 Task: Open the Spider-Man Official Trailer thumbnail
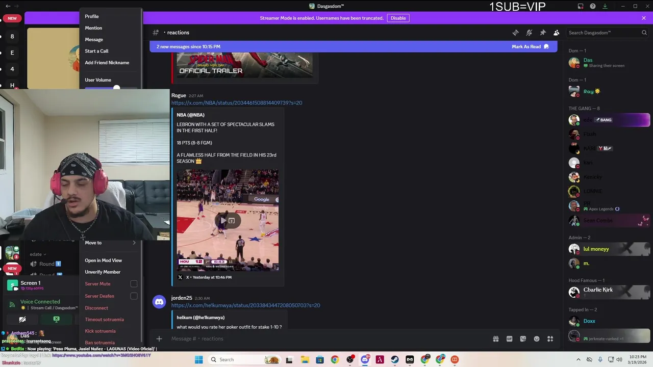coord(245,65)
